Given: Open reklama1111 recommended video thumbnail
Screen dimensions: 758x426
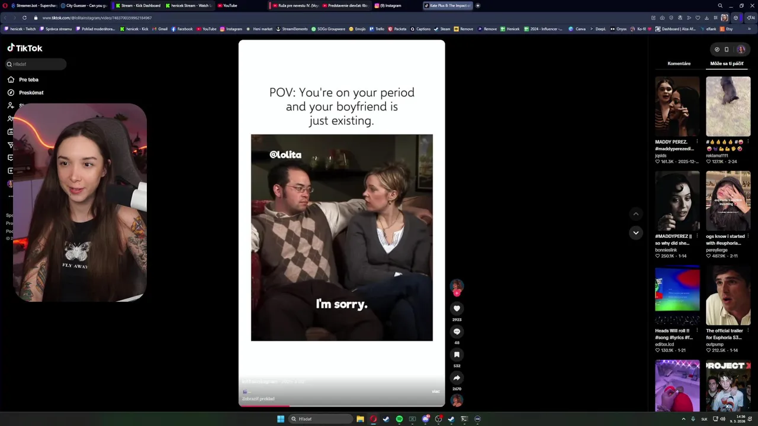Looking at the screenshot, I should pos(728,106).
